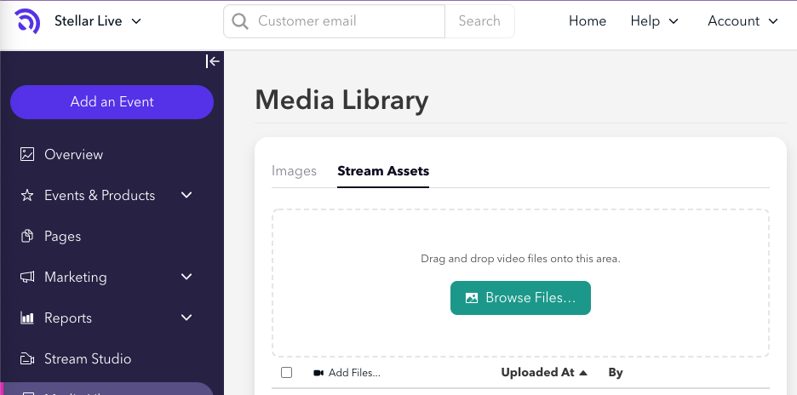Click the star icon beside Events & Products
The height and width of the screenshot is (395, 797).
(x=27, y=195)
